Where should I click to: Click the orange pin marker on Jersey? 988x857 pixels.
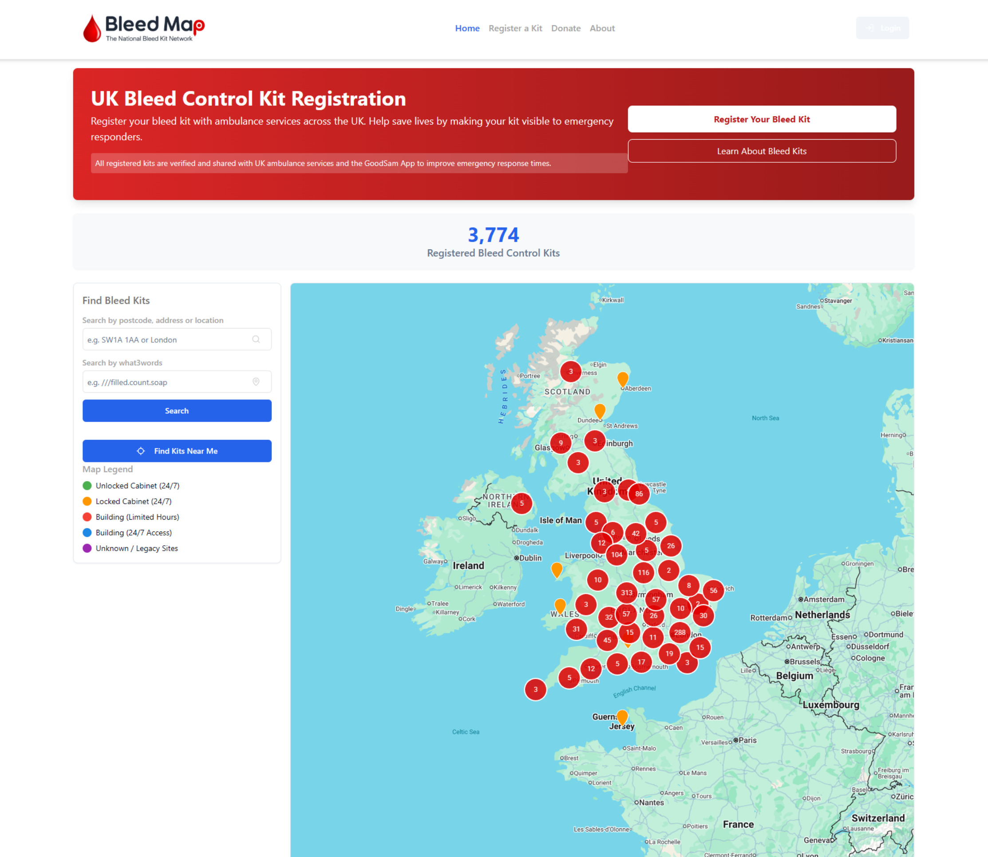click(x=622, y=716)
